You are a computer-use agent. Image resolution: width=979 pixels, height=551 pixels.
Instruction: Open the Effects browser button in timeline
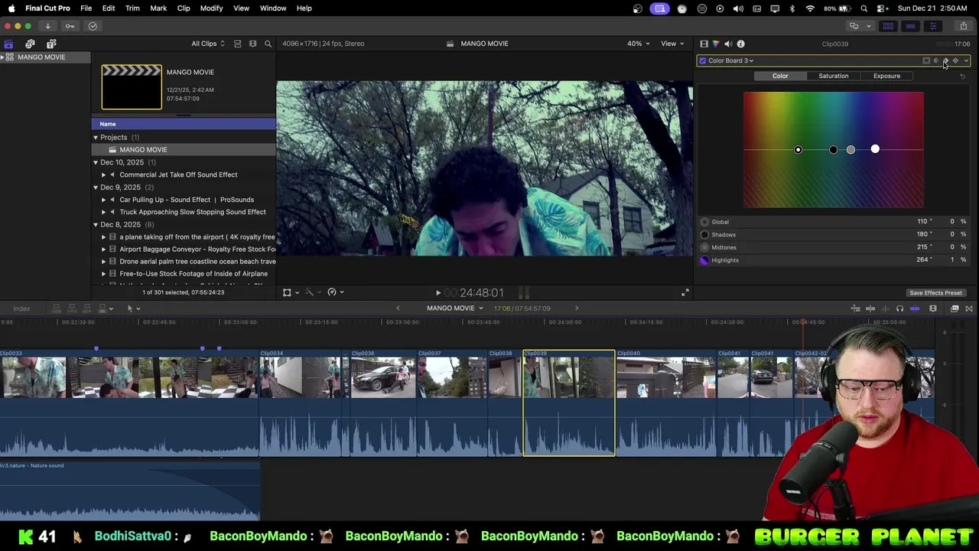(x=955, y=308)
